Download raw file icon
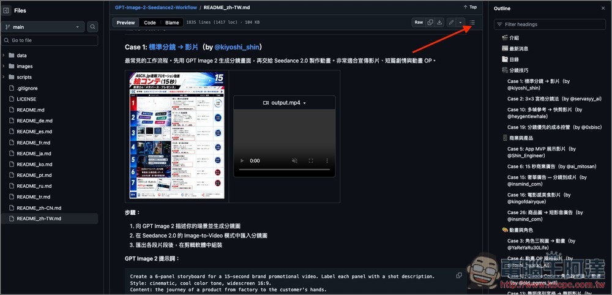 point(439,23)
